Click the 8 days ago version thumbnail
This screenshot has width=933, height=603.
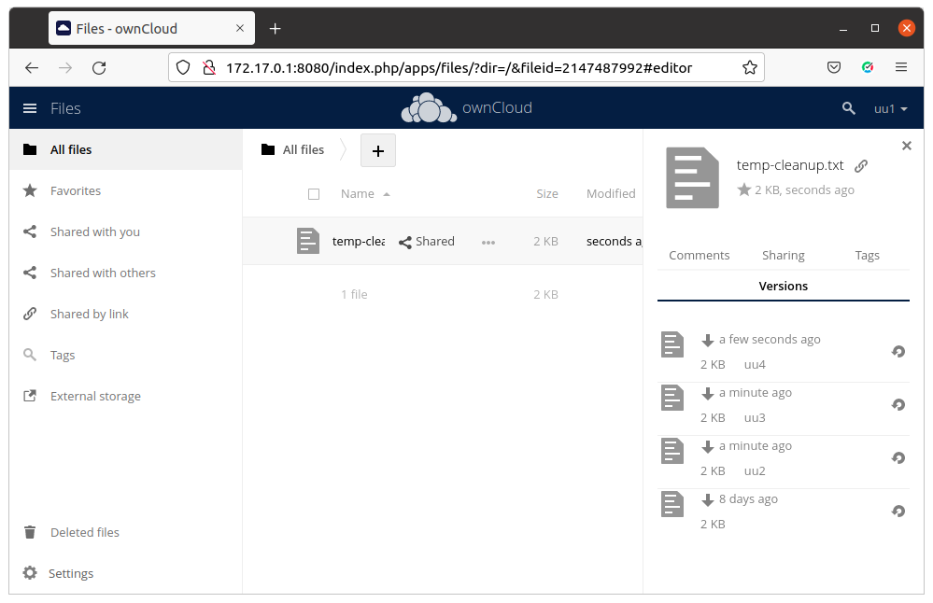tap(672, 504)
